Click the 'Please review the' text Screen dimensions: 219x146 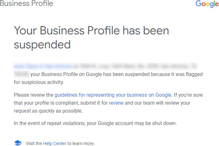pos(34,95)
